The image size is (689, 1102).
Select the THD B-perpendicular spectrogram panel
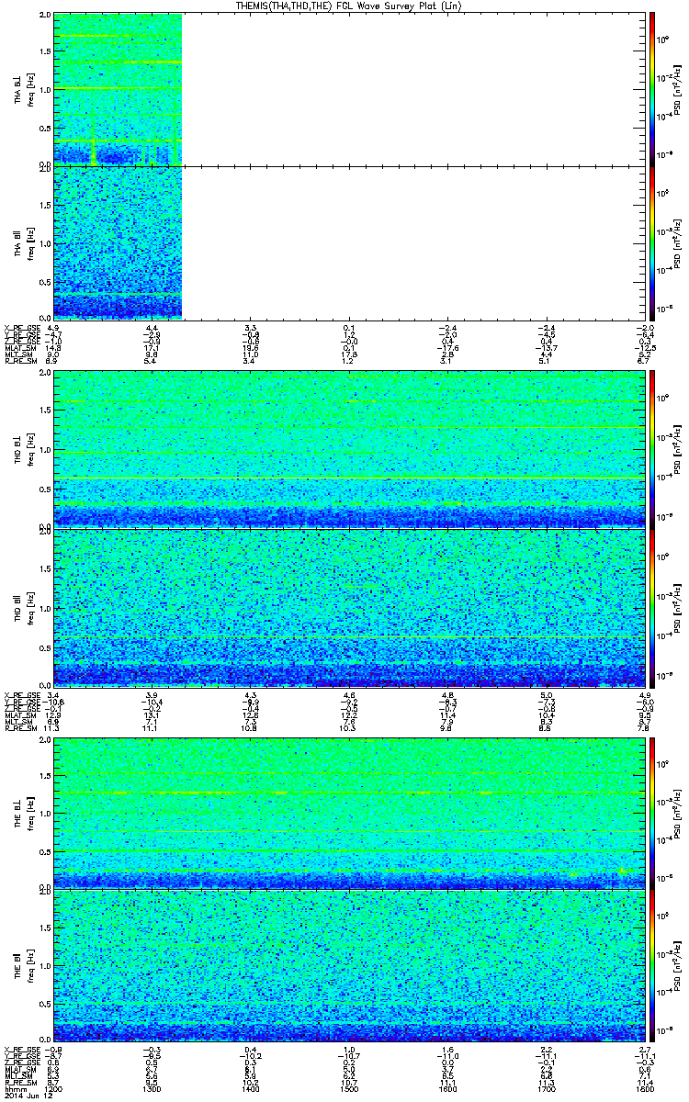[x=347, y=448]
